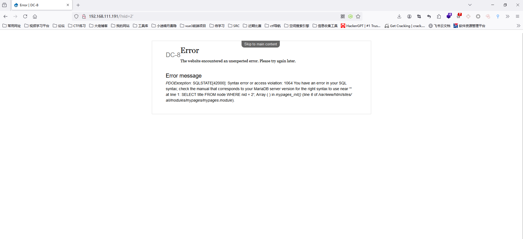This screenshot has height=239, width=523.
Task: Open the insecure connection lock icon
Action: tap(84, 16)
